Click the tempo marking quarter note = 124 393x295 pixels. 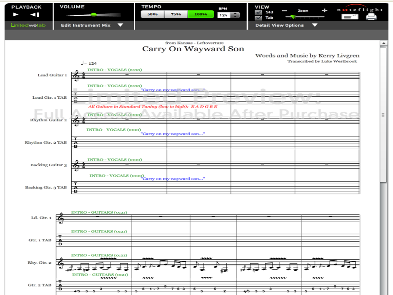(x=88, y=63)
